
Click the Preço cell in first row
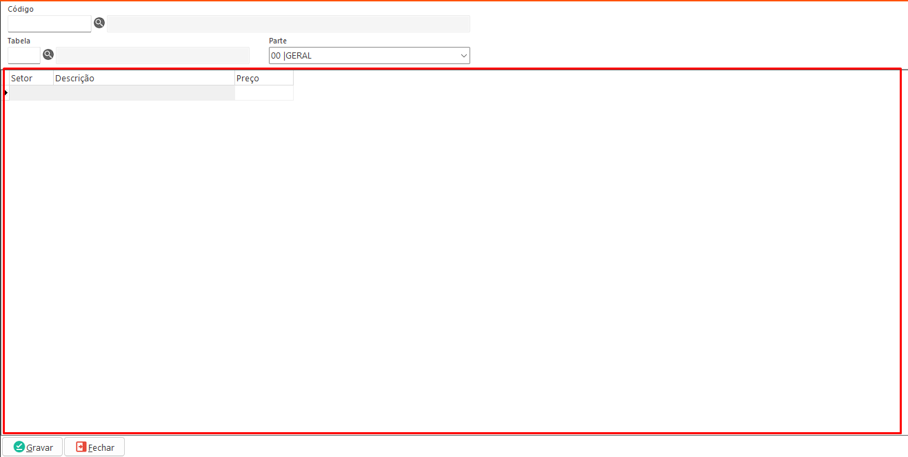[263, 93]
